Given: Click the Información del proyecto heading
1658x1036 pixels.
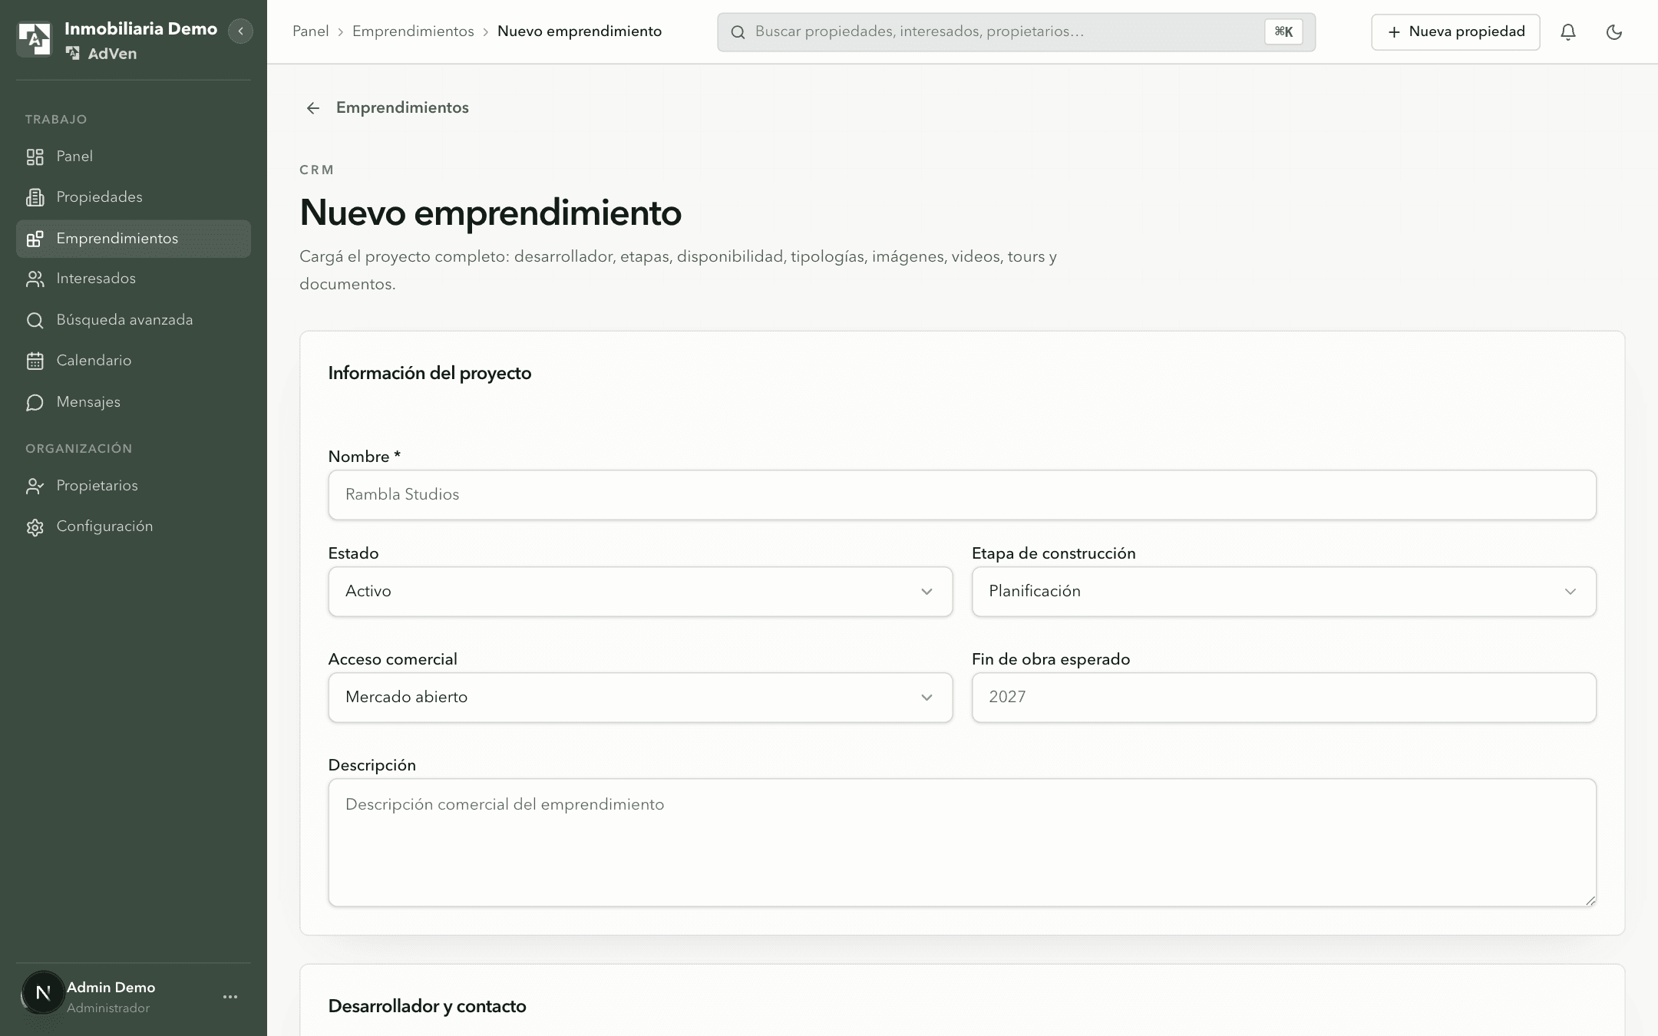Looking at the screenshot, I should [x=430, y=373].
